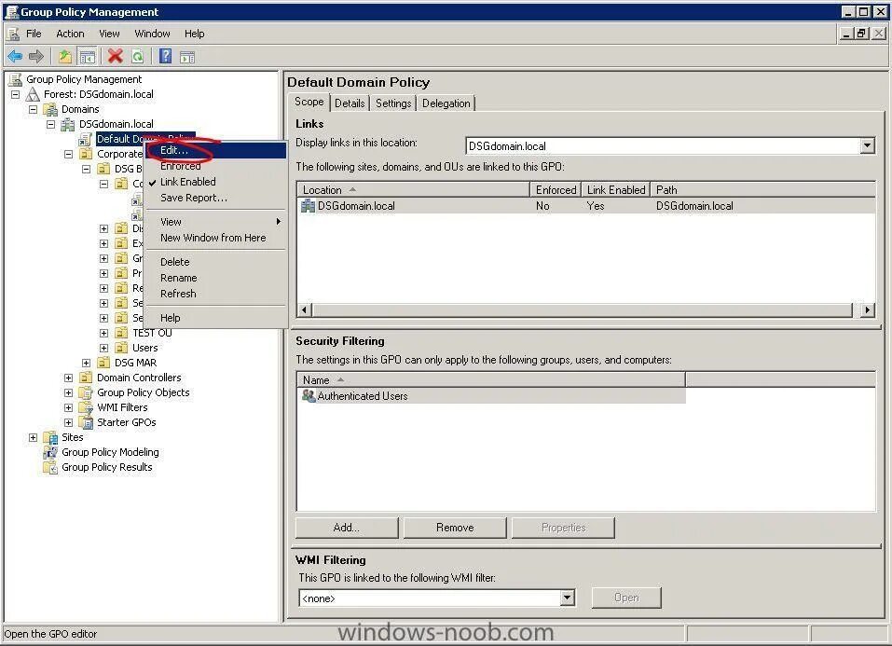Click the red Delete X toolbar icon

coord(116,56)
